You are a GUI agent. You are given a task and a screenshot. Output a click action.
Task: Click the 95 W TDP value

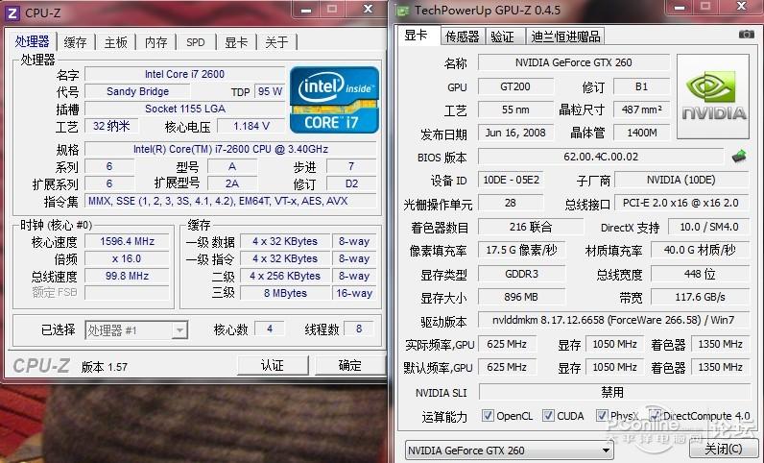[x=270, y=91]
